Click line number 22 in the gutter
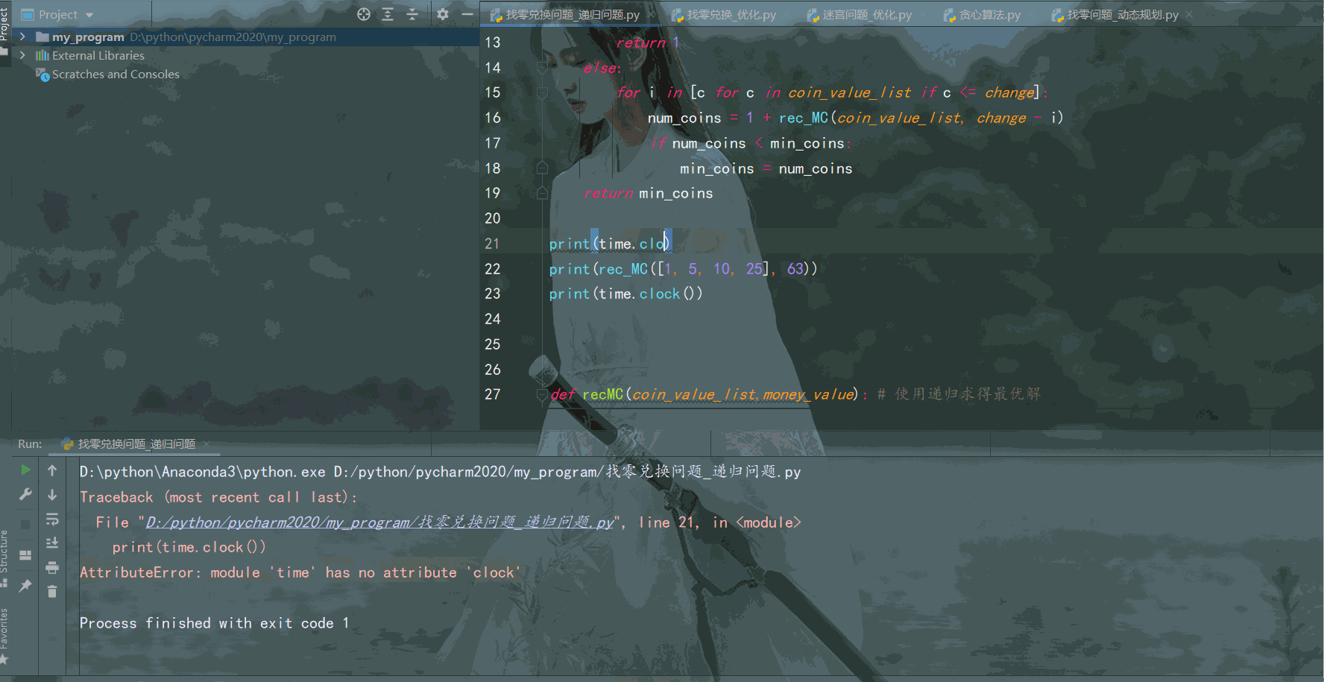1324x682 pixels. pyautogui.click(x=492, y=269)
